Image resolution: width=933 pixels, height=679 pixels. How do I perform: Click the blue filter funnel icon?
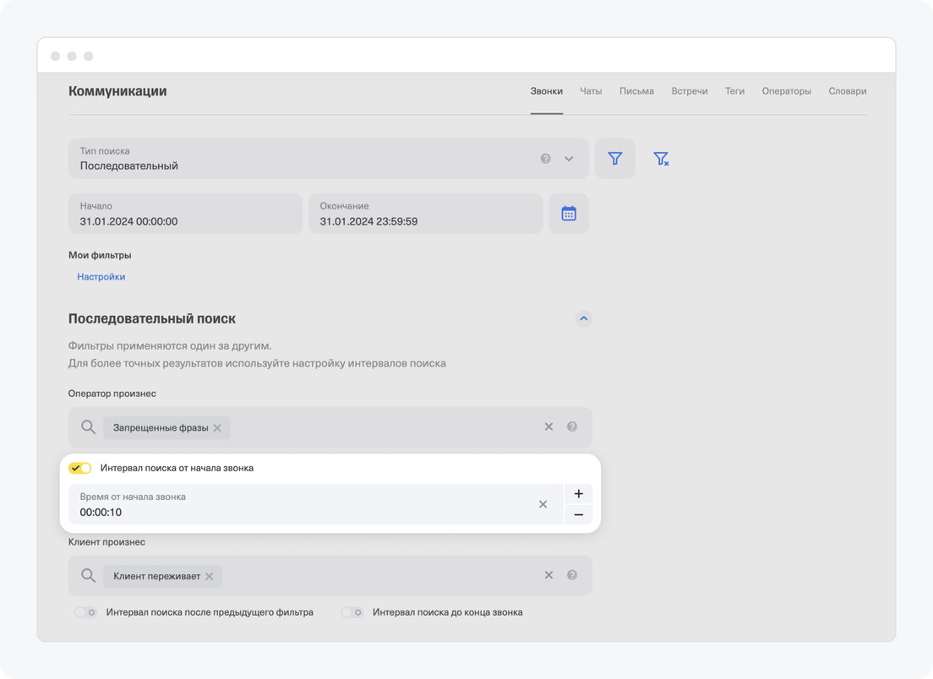point(614,159)
